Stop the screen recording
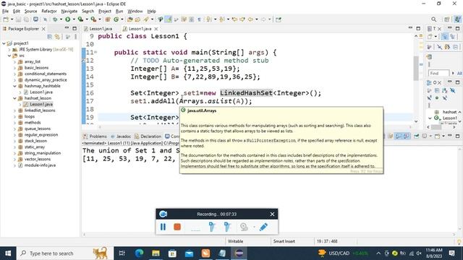 (x=177, y=227)
